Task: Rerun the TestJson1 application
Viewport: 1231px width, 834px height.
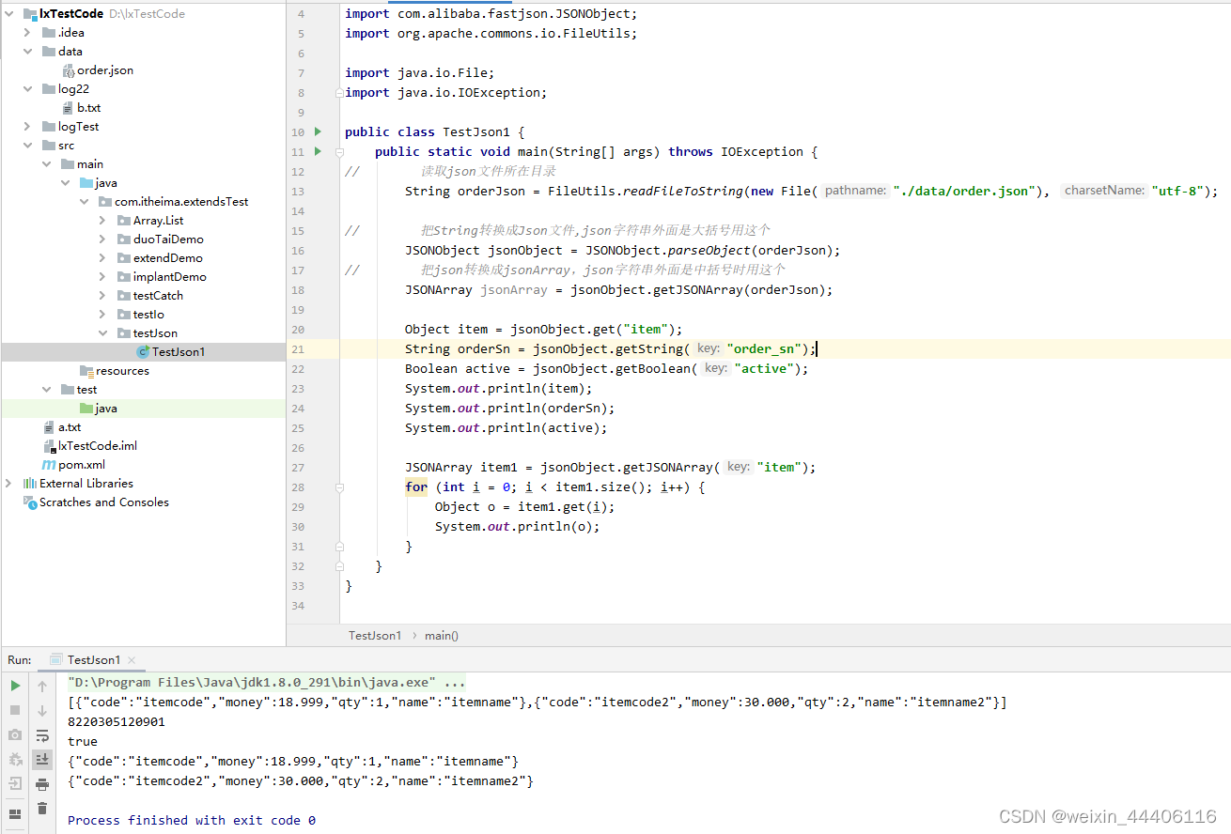Action: [14, 686]
